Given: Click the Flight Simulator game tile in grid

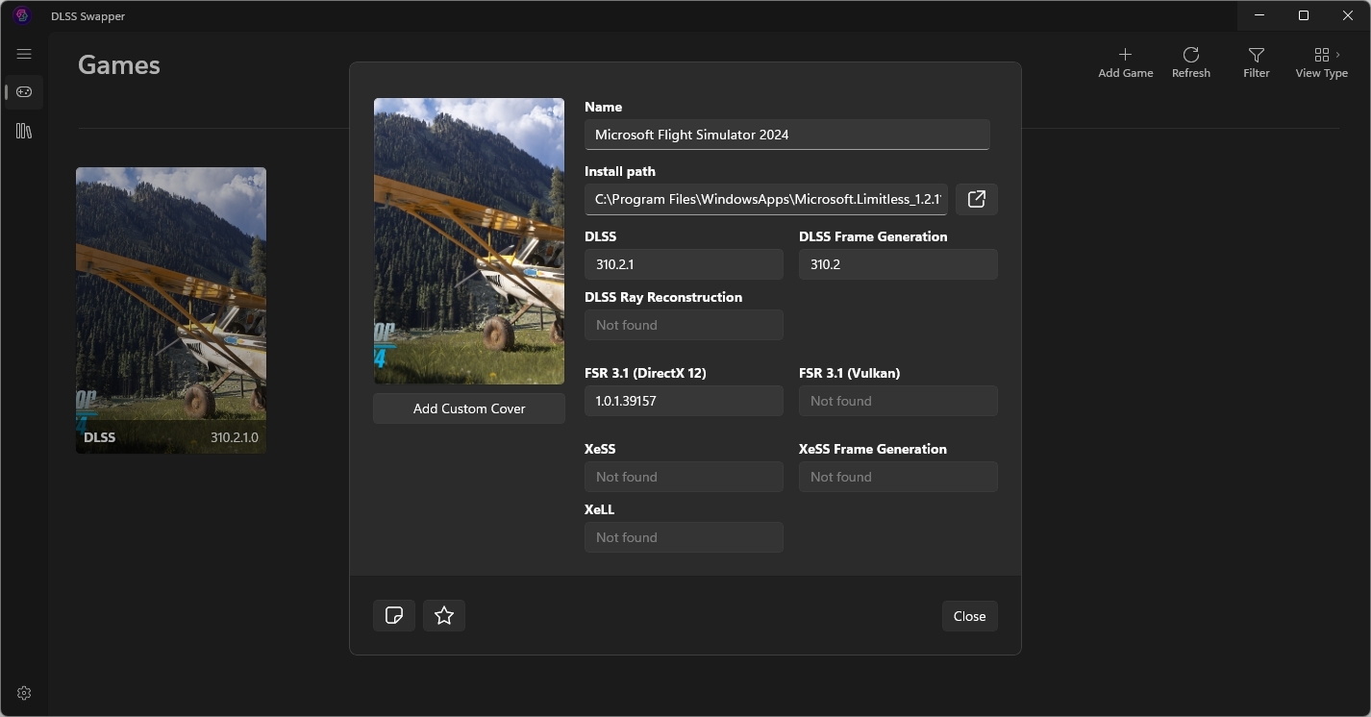Looking at the screenshot, I should (x=171, y=310).
